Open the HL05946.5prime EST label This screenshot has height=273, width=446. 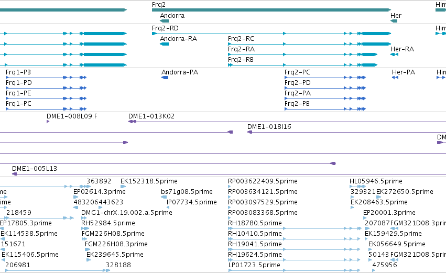(x=376, y=181)
